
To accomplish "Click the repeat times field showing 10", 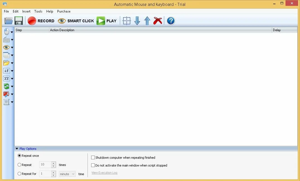I will point(45,165).
